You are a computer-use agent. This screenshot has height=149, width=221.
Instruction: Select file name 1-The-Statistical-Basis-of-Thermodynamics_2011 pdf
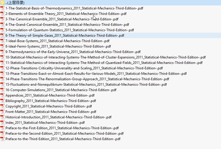point(74,8)
